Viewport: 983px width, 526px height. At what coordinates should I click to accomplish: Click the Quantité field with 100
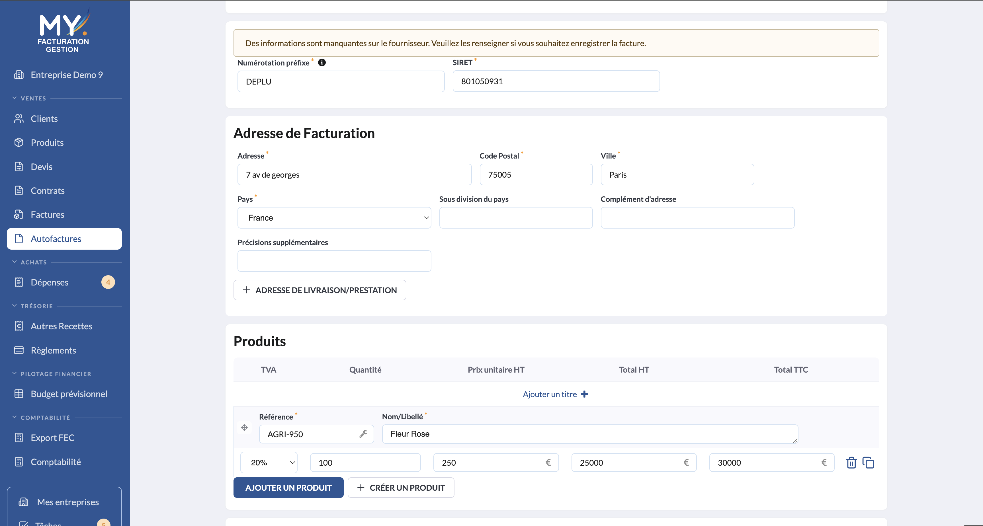365,463
